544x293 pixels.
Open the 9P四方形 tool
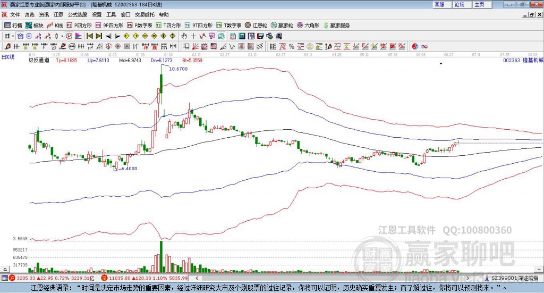(109, 26)
